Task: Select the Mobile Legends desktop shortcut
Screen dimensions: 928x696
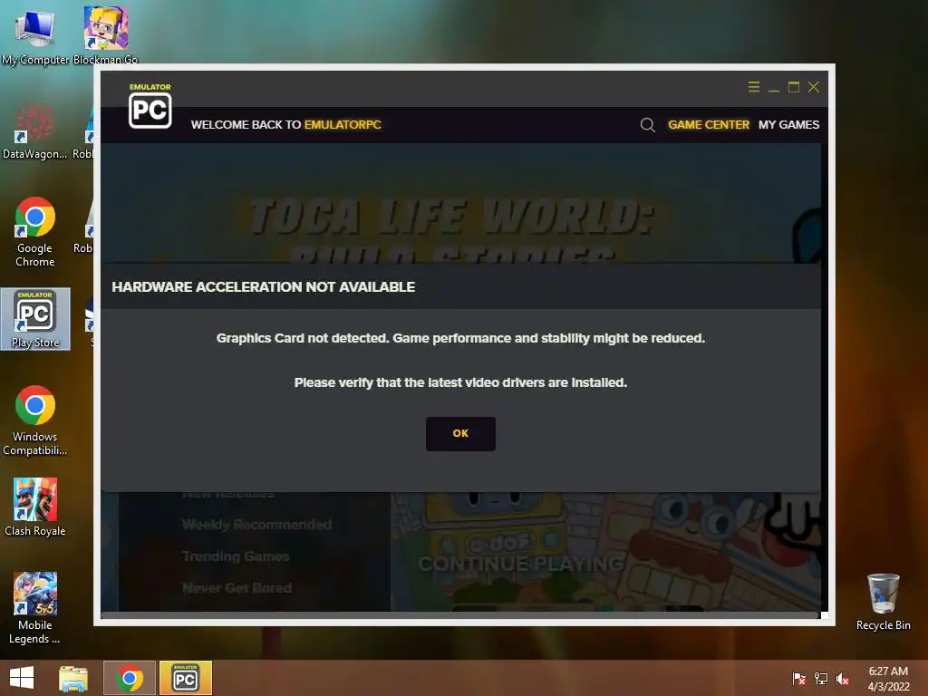Action: click(x=35, y=608)
